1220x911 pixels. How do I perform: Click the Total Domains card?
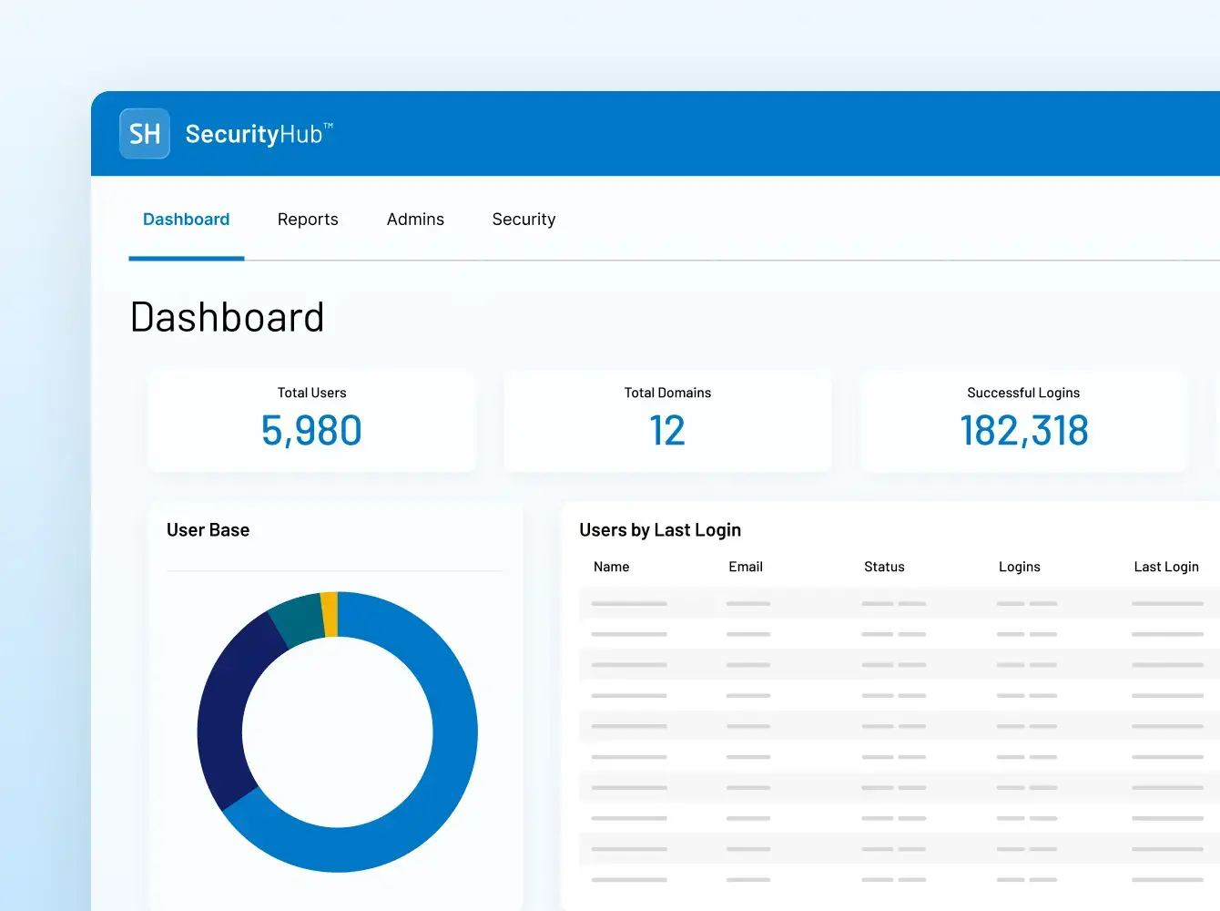click(667, 420)
